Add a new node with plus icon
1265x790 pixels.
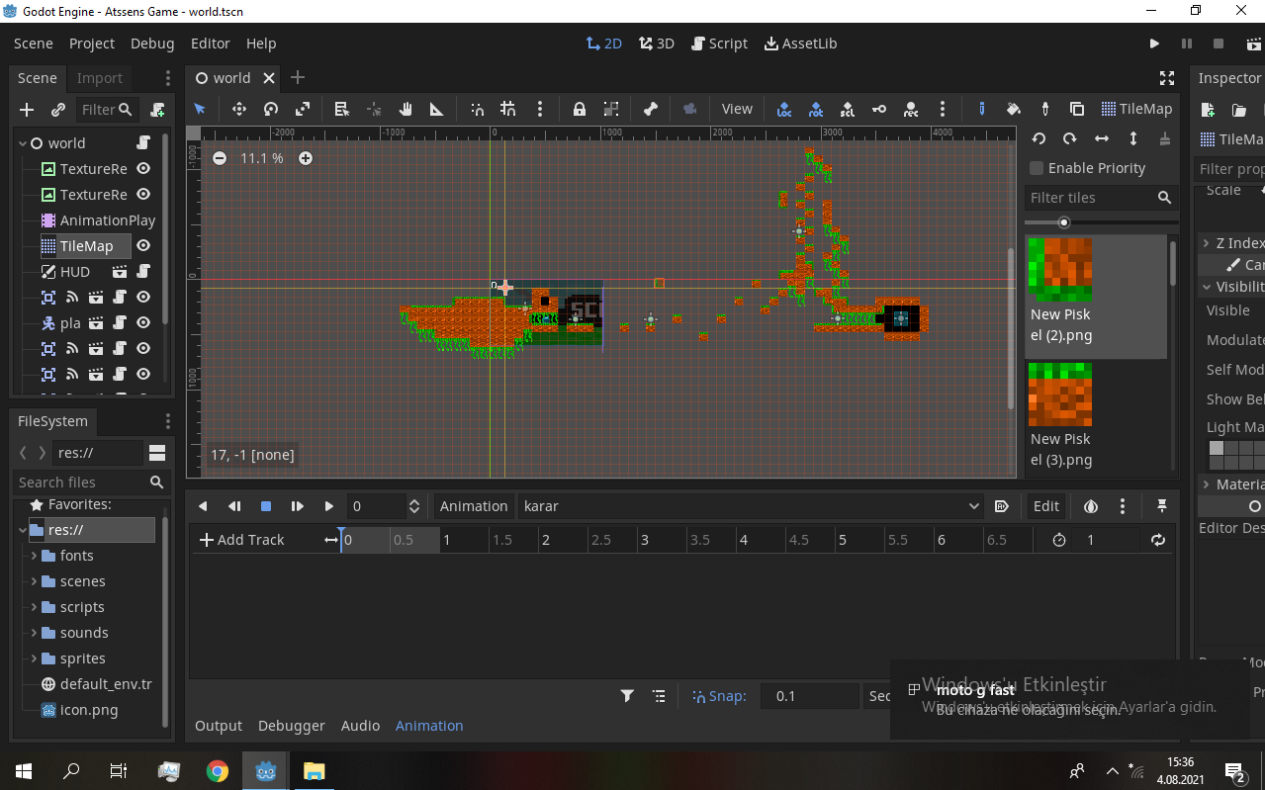27,110
